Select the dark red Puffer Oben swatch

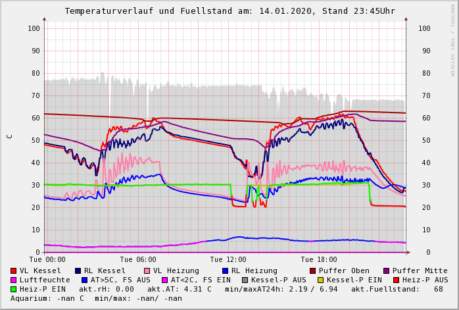coord(312,271)
